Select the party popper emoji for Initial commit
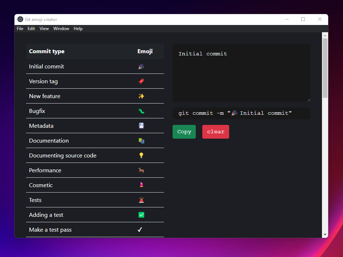The image size is (343, 257). (x=141, y=66)
